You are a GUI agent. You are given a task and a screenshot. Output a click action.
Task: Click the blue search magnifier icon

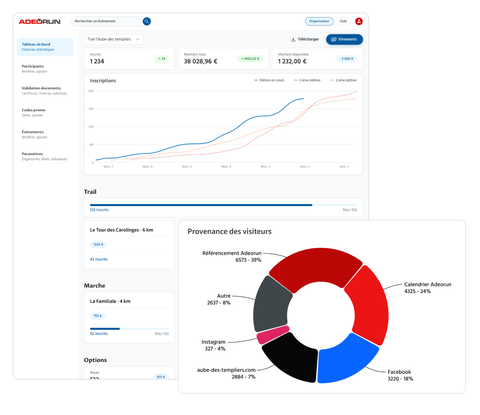pos(146,21)
